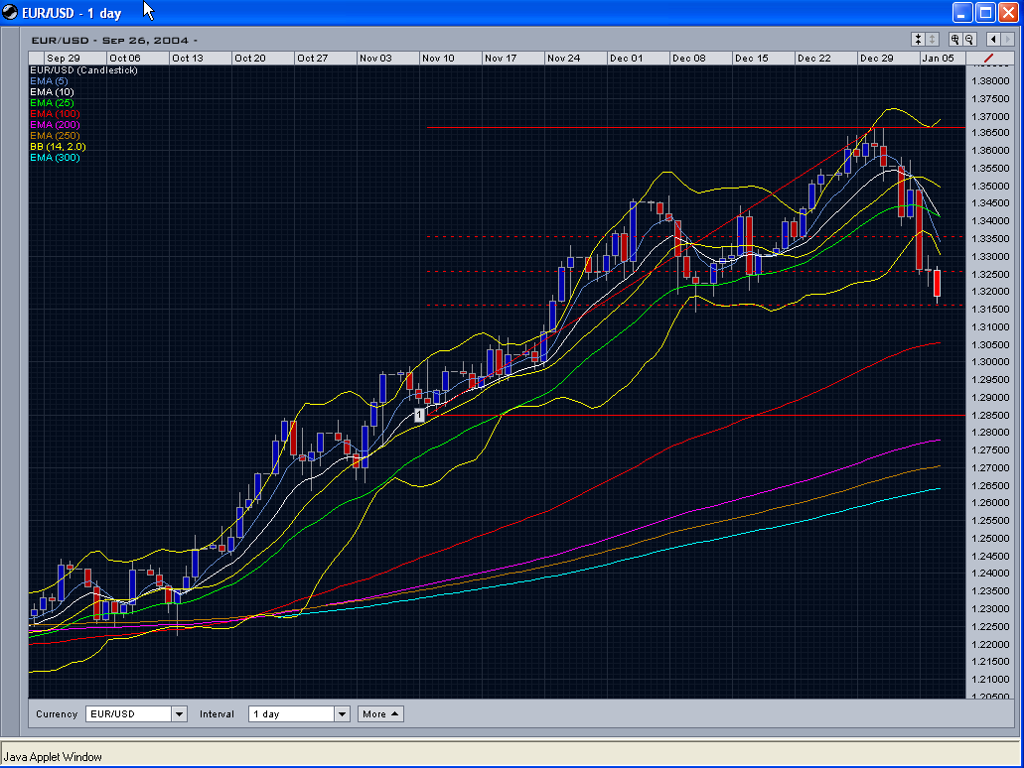Minimize the EUR/USD chart window
The height and width of the screenshot is (768, 1024).
[962, 12]
